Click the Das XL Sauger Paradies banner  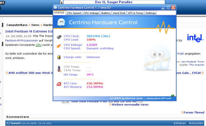[x=114, y=2]
